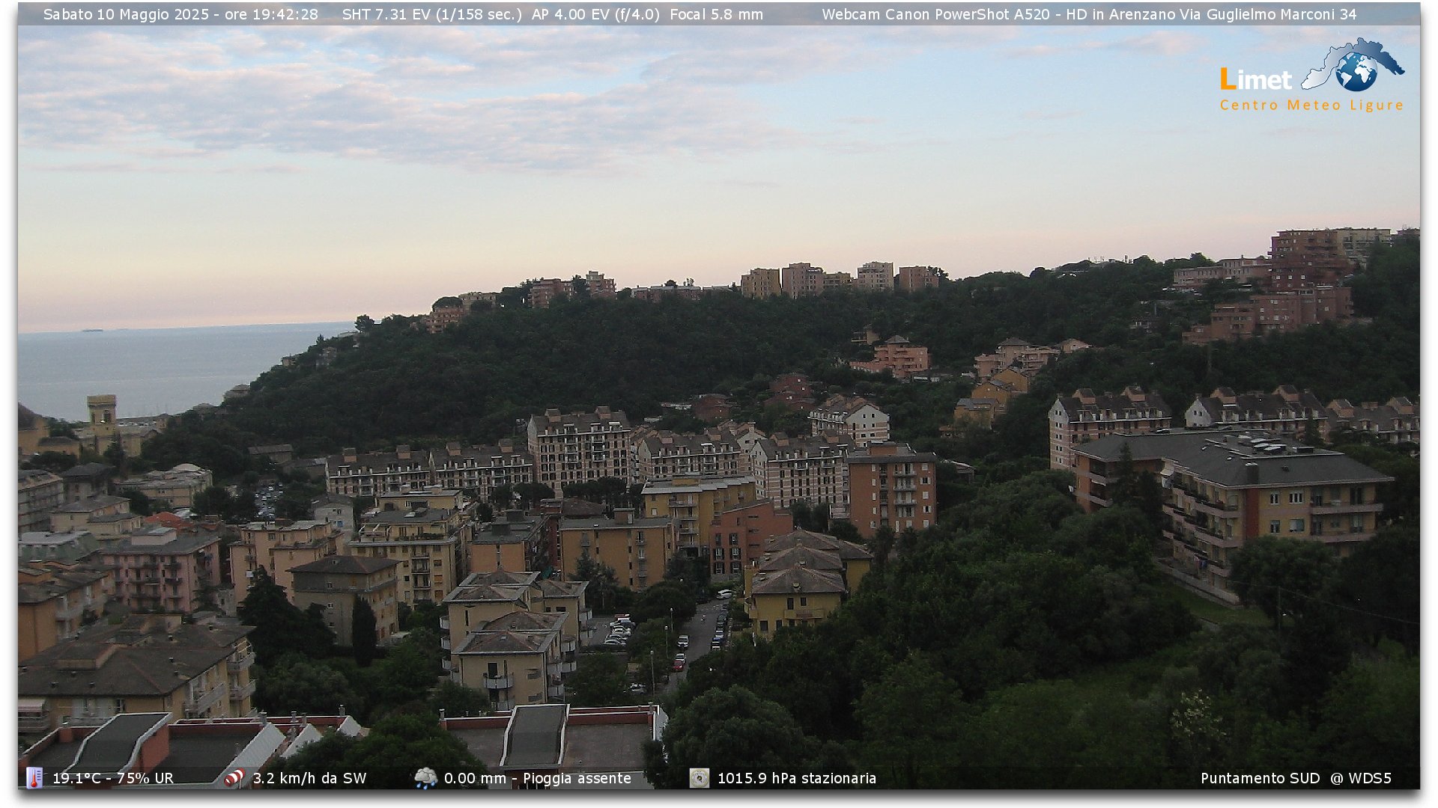1438x808 pixels.
Task: Select '1015.9 hPa stazionaria' pressure text
Action: [797, 778]
